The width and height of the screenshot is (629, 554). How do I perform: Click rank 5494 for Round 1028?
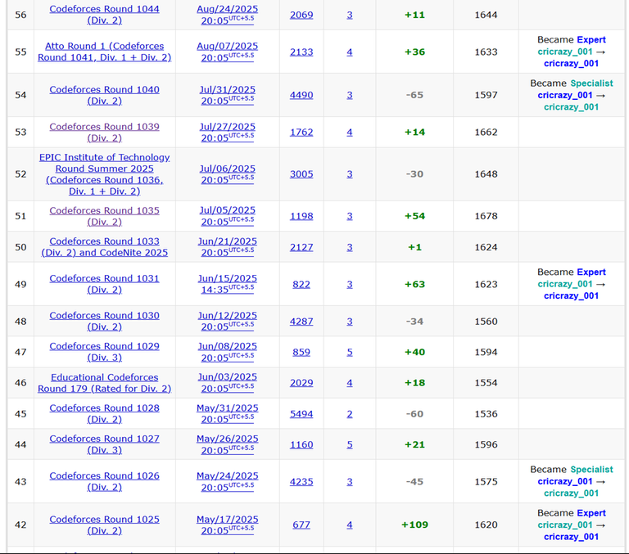[301, 414]
